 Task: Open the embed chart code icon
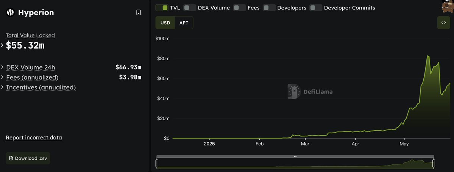[x=443, y=23]
